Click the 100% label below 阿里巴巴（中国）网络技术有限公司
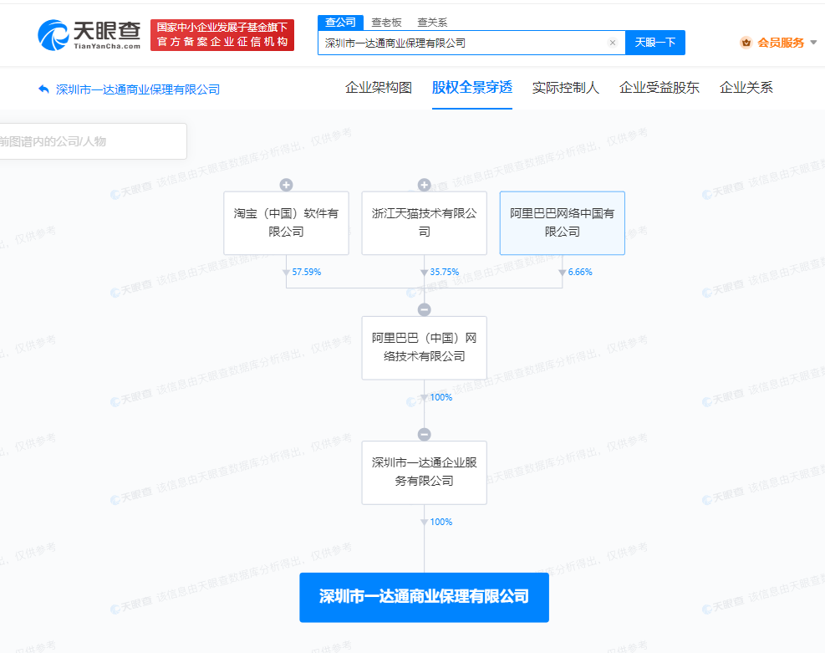Screen dimensions: 825x653 coord(441,397)
